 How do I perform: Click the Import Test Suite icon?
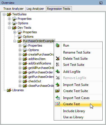[58, 85]
